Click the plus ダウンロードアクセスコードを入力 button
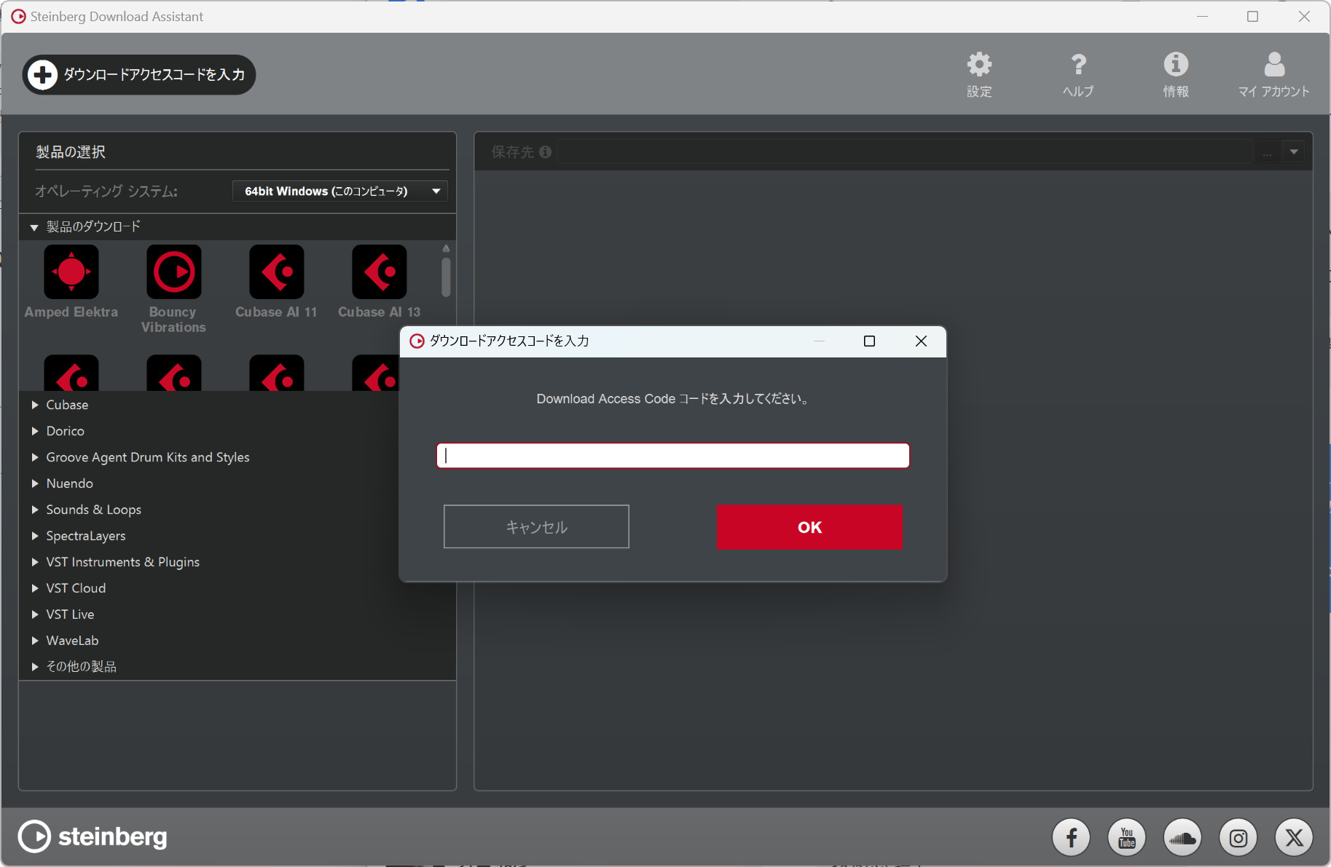Image resolution: width=1331 pixels, height=867 pixels. click(x=139, y=74)
